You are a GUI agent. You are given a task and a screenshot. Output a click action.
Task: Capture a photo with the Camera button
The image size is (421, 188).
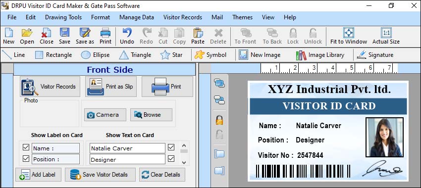[x=105, y=115]
